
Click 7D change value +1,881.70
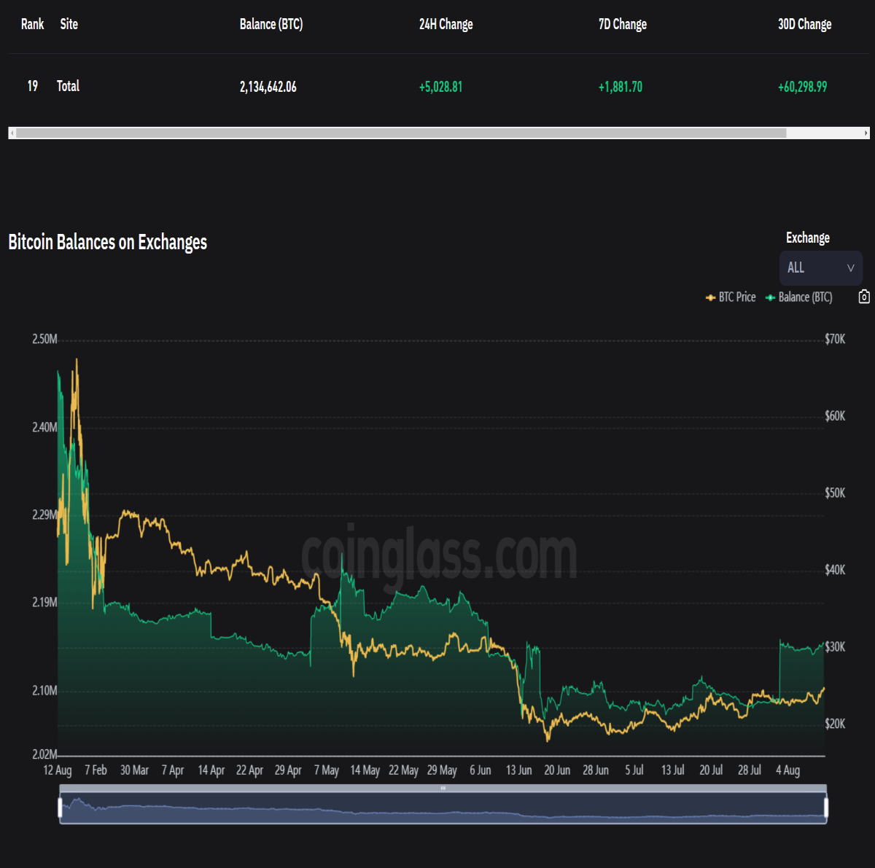(621, 87)
